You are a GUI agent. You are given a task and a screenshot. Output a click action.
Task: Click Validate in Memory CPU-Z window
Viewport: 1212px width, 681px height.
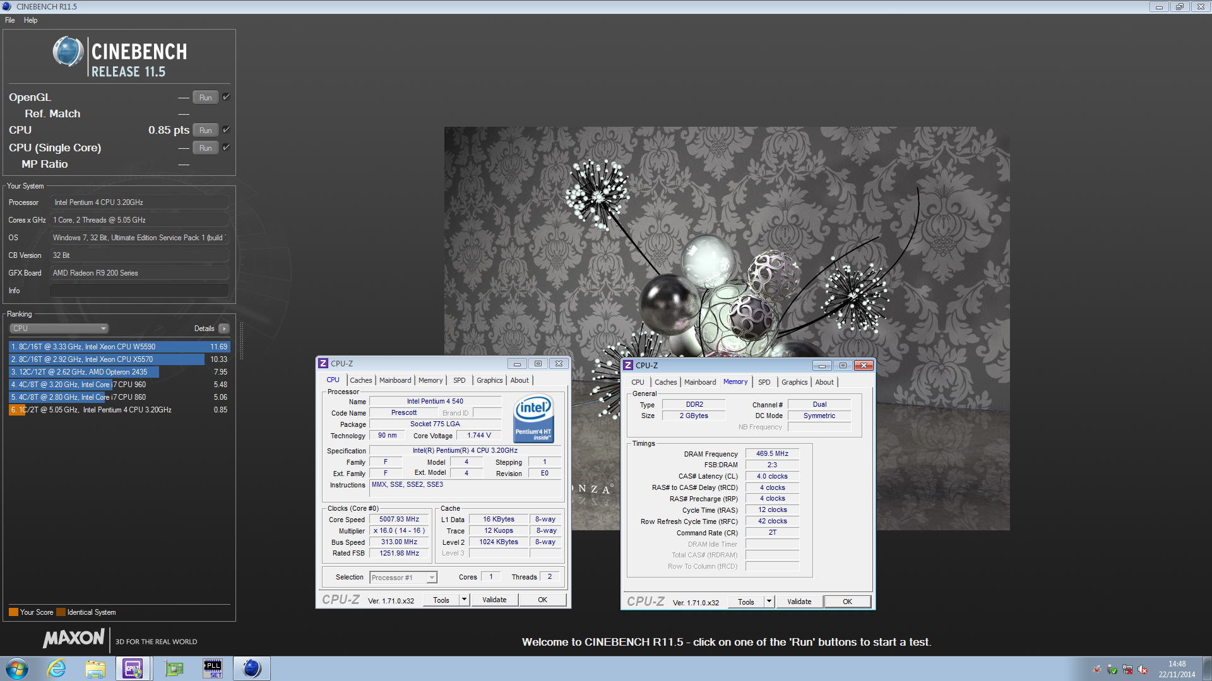799,602
